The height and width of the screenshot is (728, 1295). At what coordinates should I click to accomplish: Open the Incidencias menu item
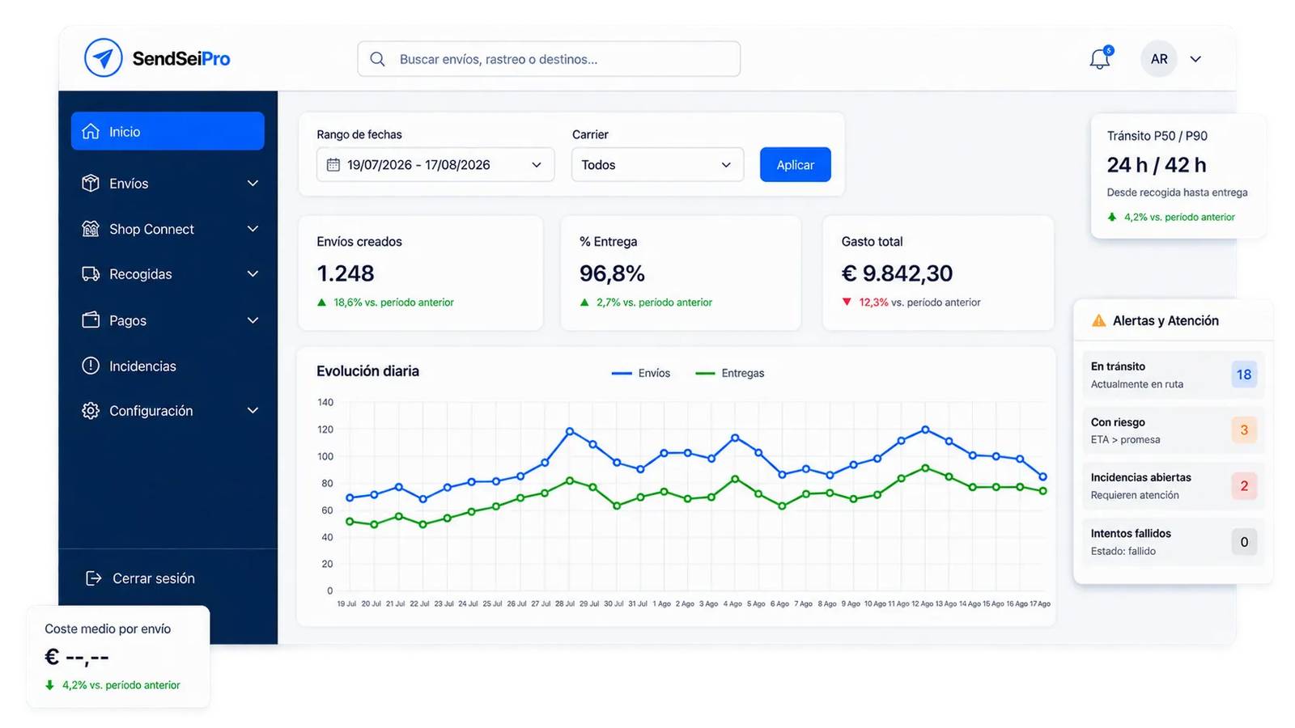[x=168, y=366]
